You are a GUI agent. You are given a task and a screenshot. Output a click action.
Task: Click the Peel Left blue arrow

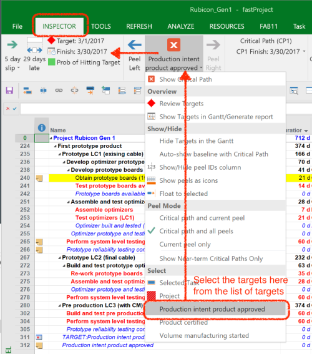pos(134,45)
